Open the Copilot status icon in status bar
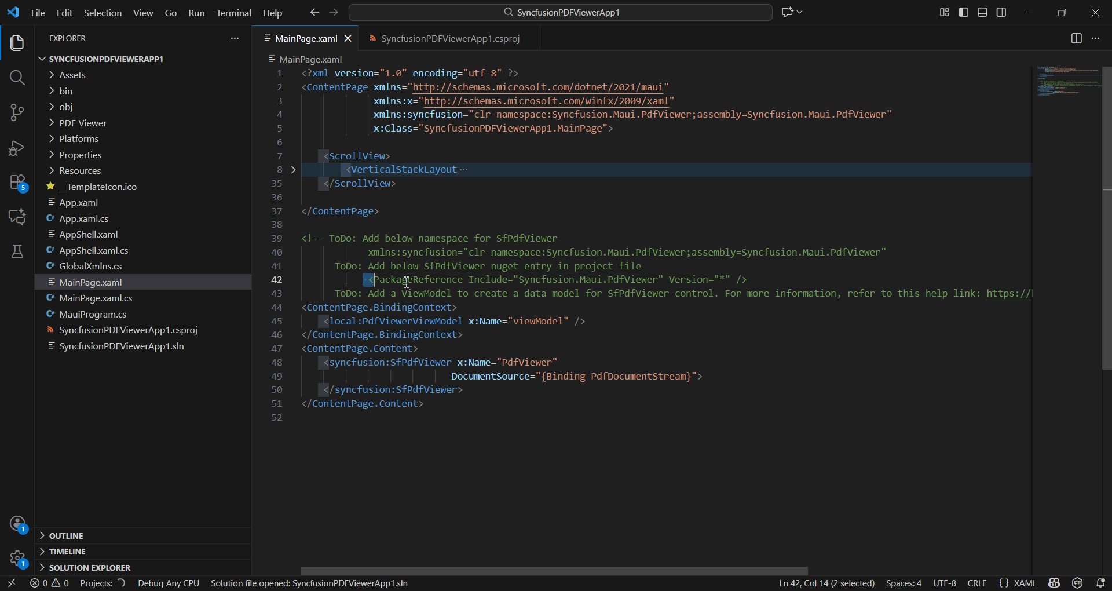 point(1054,583)
